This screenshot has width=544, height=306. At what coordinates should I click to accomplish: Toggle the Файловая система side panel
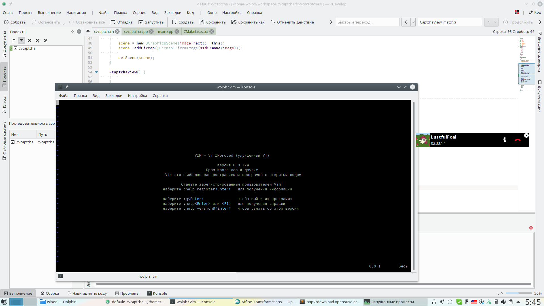click(x=4, y=141)
